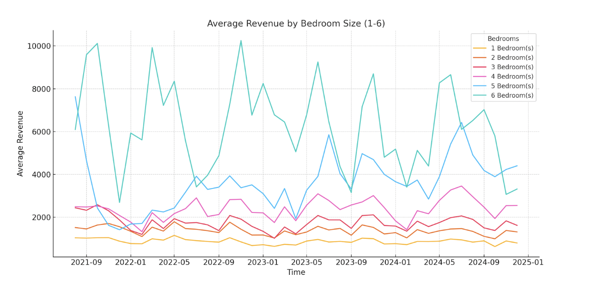Click the pink legend swatch for 4 Bedroom(s)
Screen dimensions: 609x303
[480, 77]
